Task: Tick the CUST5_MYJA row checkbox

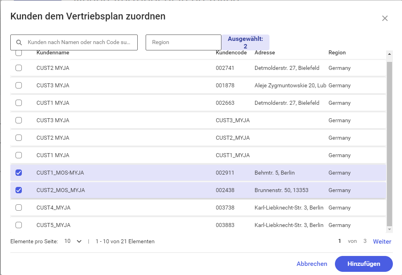Action: click(19, 225)
